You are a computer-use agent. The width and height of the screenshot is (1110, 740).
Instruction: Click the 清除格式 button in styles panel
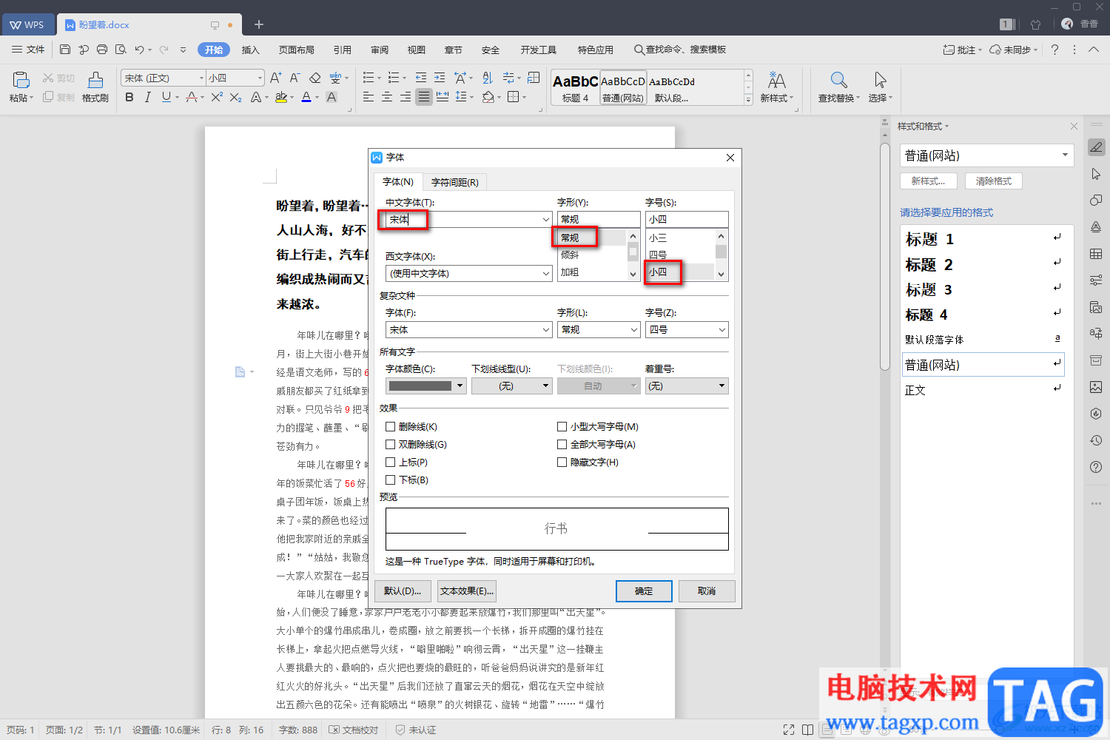coord(993,181)
